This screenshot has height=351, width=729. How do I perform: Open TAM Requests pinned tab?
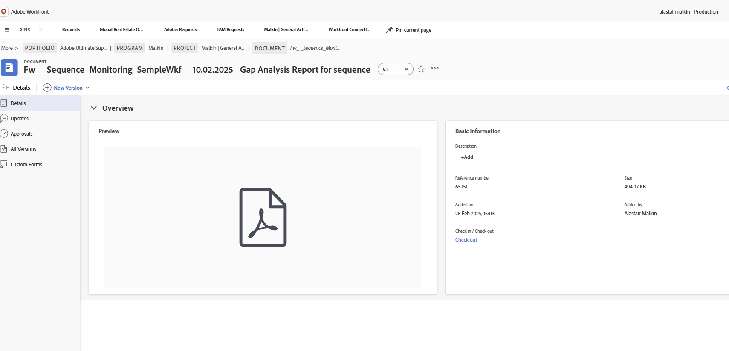230,30
